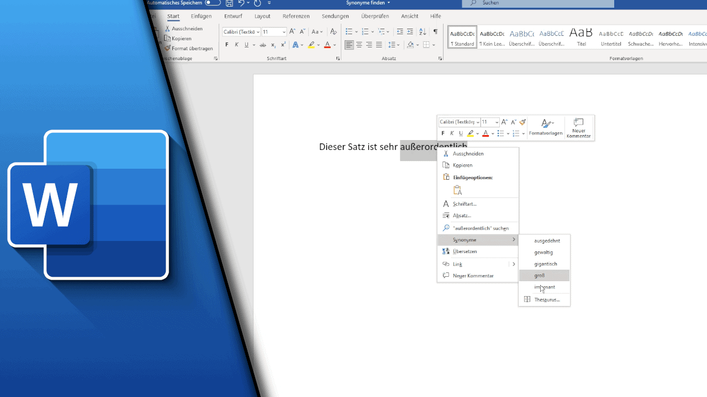
Task: Apply yellow Texthervorhebungsfarbe from the mini toolbar
Action: pos(471,133)
